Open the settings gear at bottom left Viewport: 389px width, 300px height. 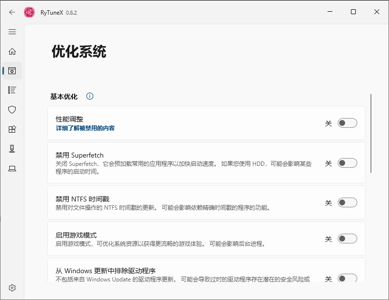pyautogui.click(x=12, y=287)
